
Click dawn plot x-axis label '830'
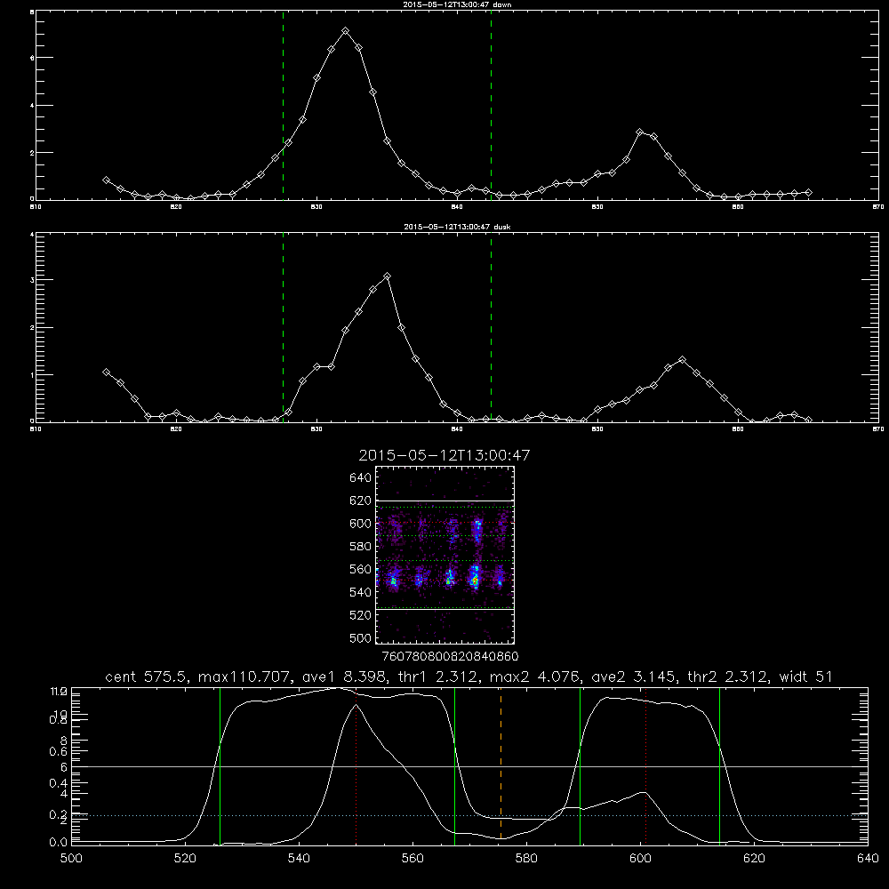[316, 207]
